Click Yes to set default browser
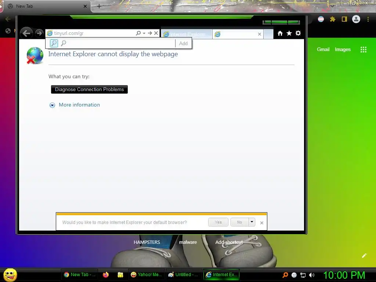Image resolution: width=376 pixels, height=282 pixels. [x=218, y=222]
